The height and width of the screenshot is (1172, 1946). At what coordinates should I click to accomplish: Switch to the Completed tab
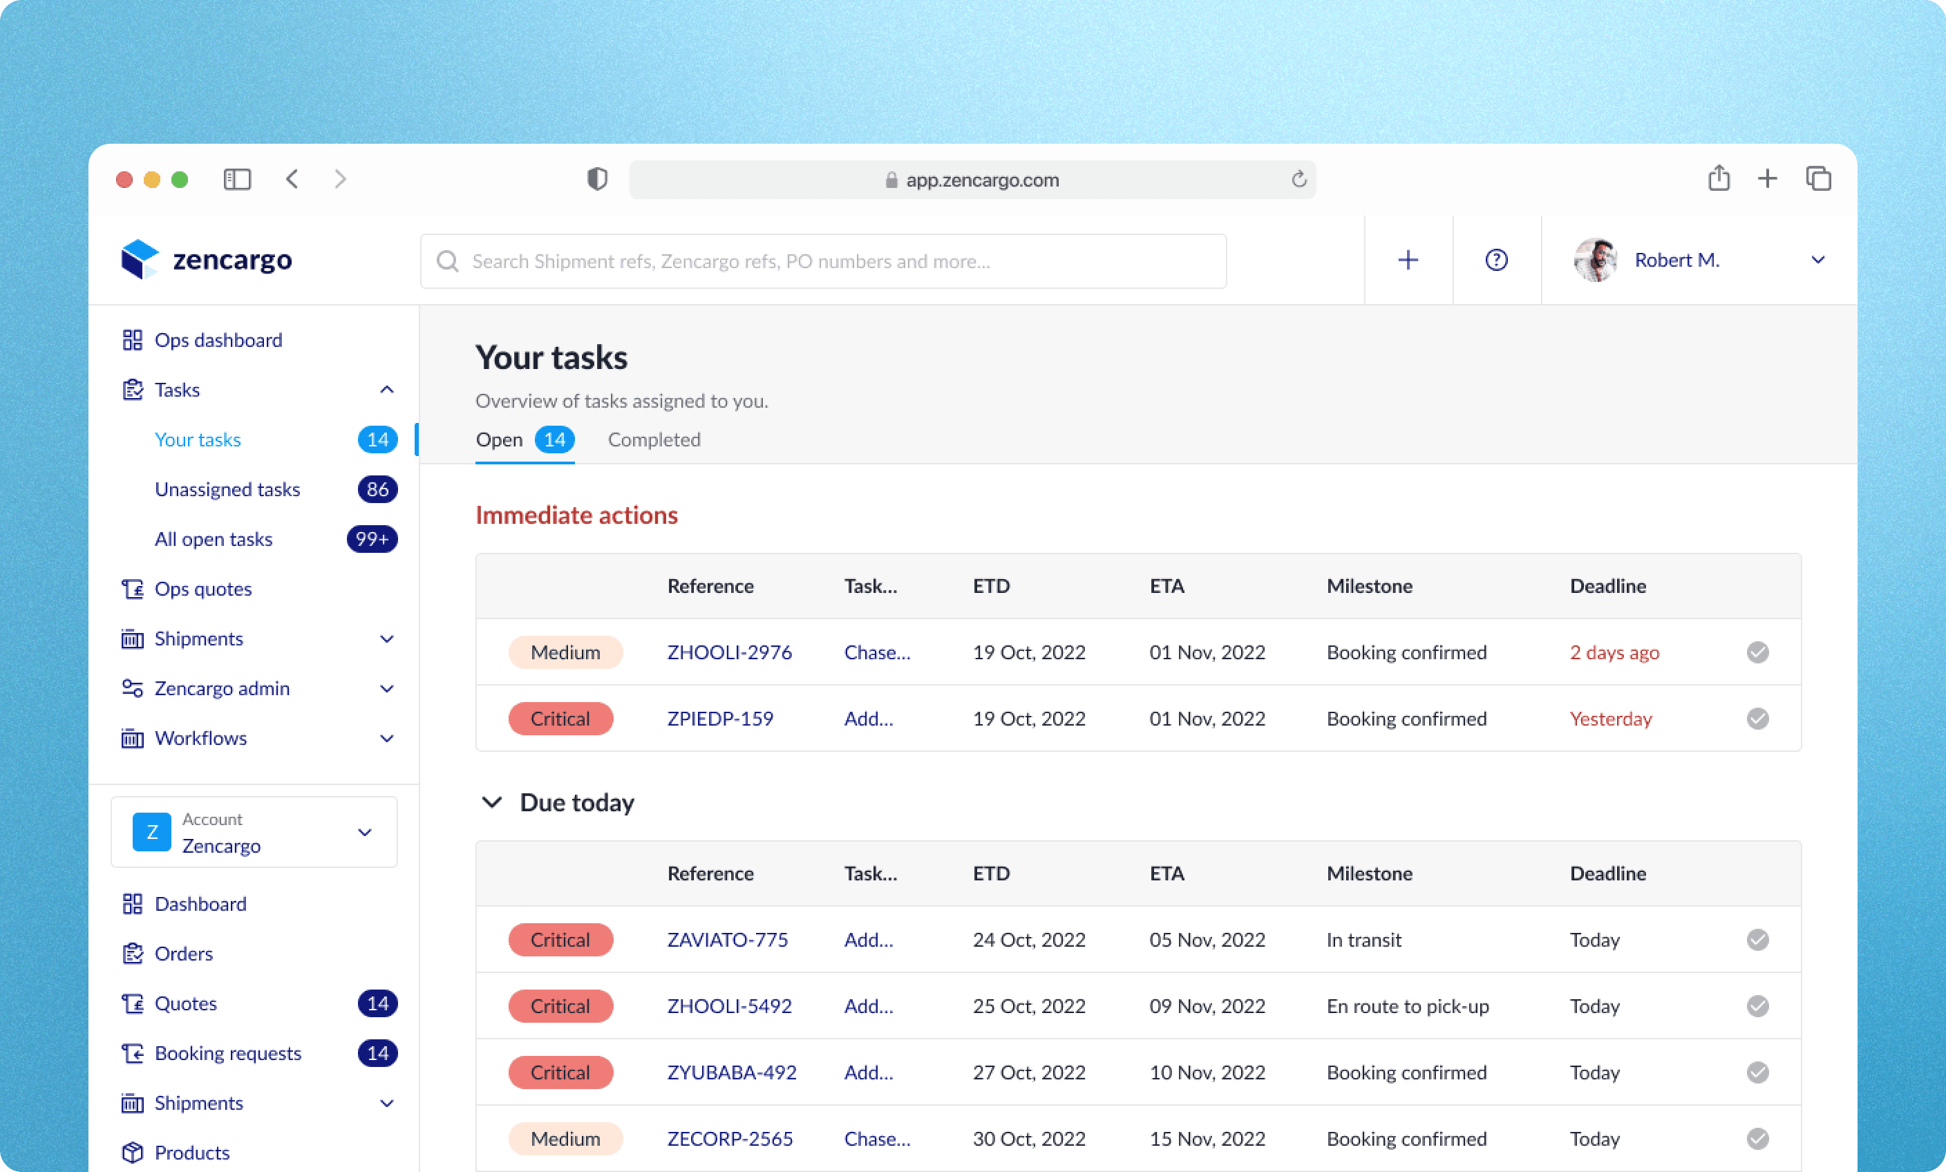click(654, 440)
